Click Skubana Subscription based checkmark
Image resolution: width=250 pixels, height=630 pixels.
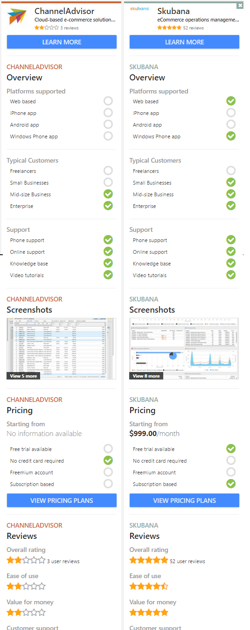pyautogui.click(x=231, y=484)
